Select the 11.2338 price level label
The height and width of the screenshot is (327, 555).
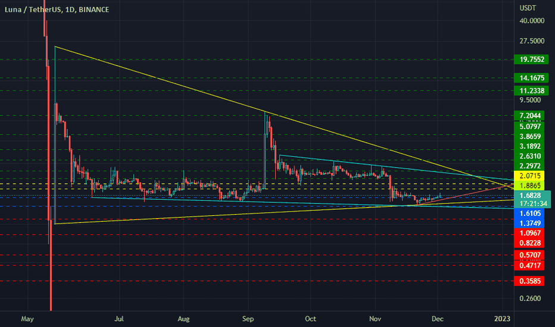pos(531,90)
